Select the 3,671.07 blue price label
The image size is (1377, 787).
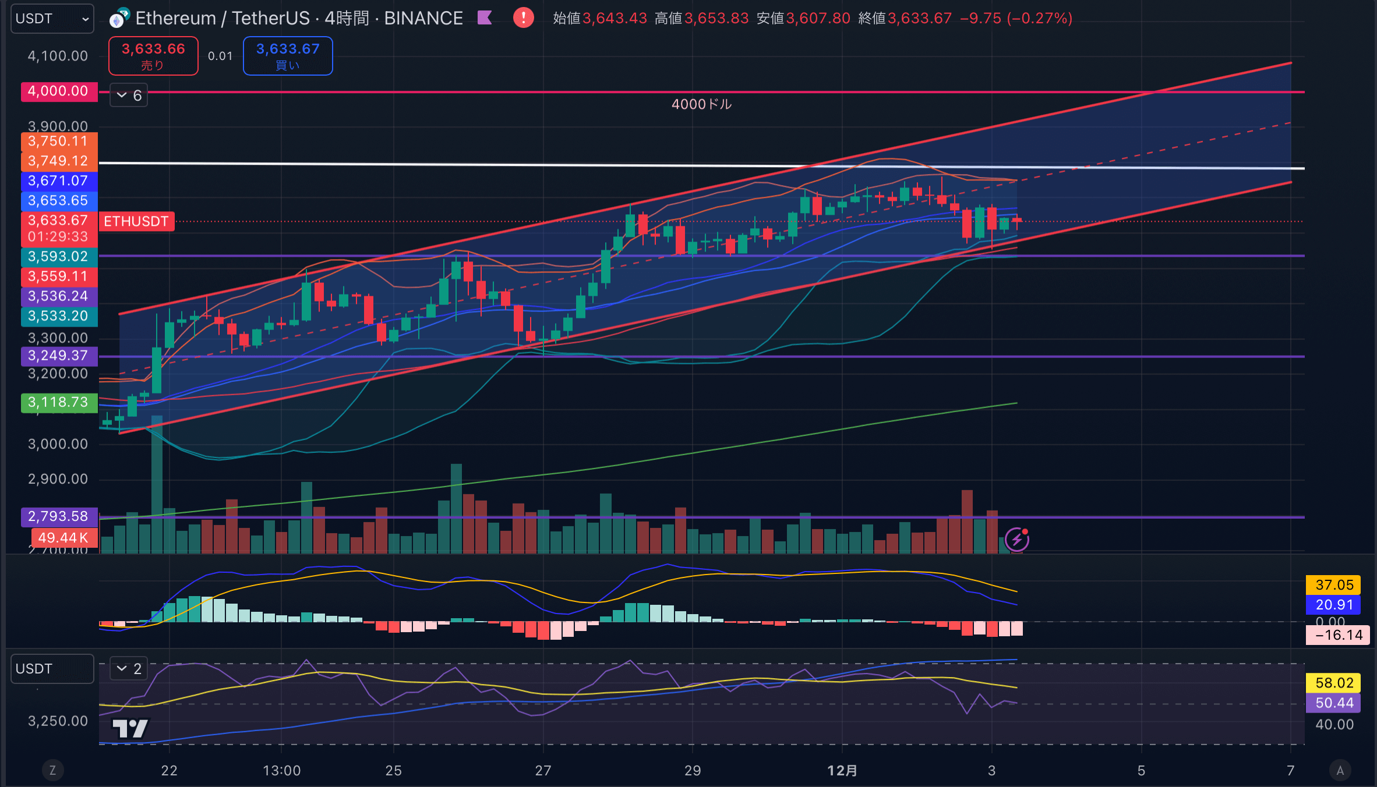point(58,181)
